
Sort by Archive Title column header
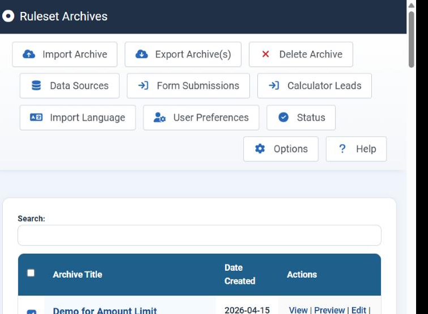pyautogui.click(x=78, y=274)
